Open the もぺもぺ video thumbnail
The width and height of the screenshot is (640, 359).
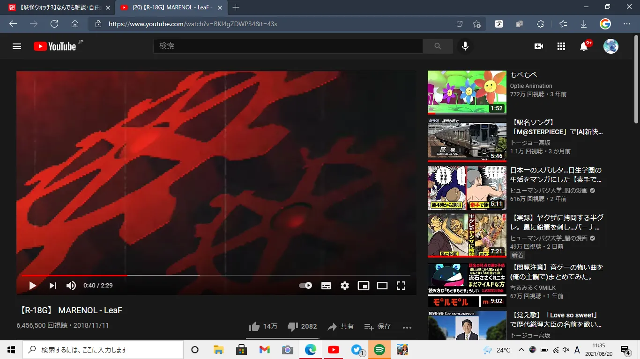tap(467, 92)
